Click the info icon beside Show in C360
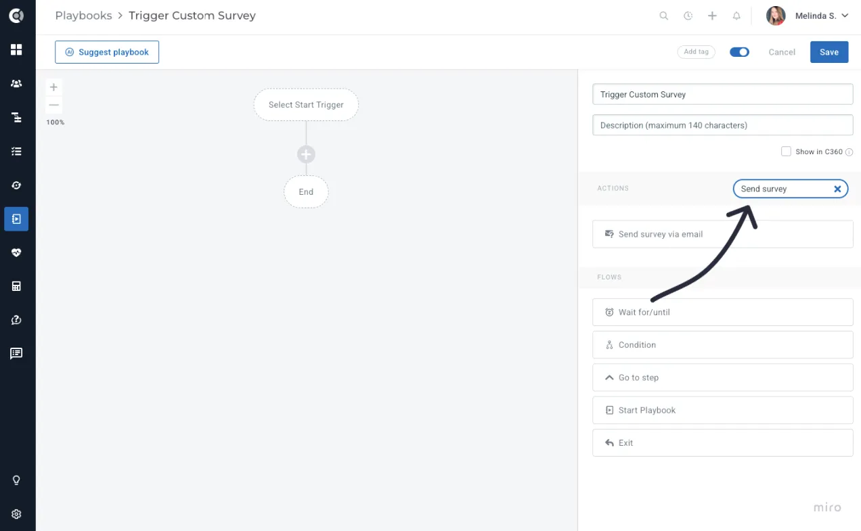 click(x=849, y=152)
